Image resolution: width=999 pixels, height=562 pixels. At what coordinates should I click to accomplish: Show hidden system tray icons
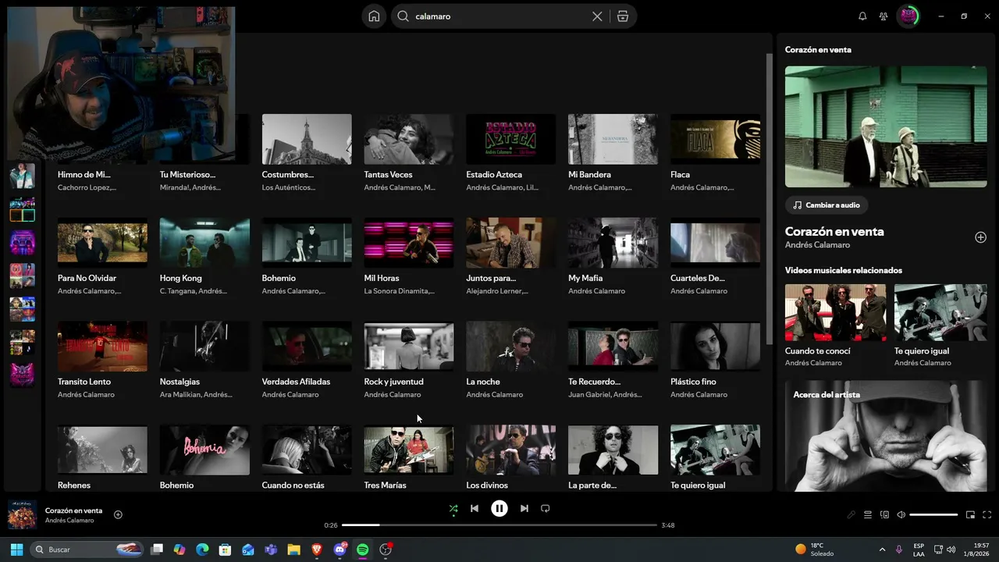(882, 550)
